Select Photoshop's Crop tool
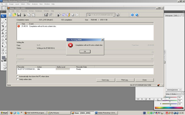 pos(3,26)
